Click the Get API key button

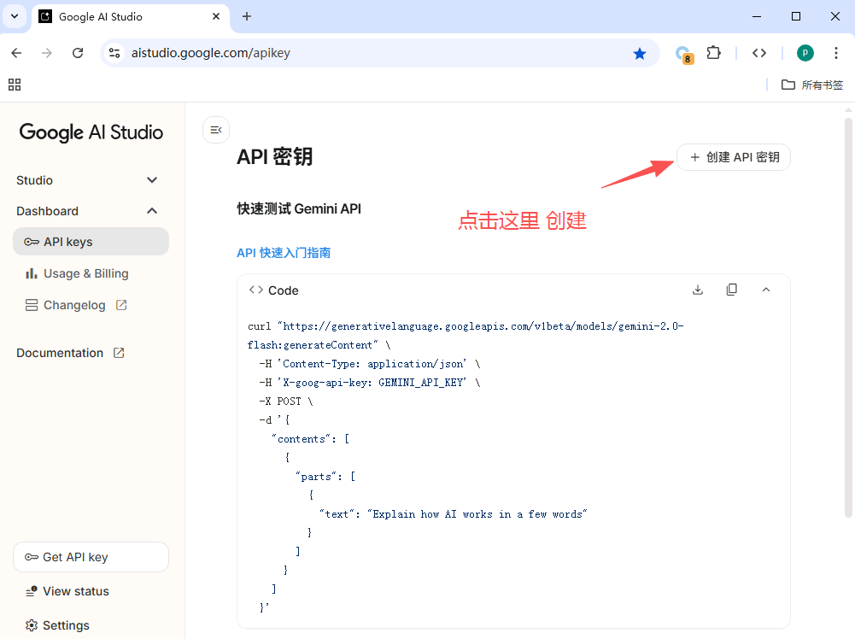(x=91, y=557)
